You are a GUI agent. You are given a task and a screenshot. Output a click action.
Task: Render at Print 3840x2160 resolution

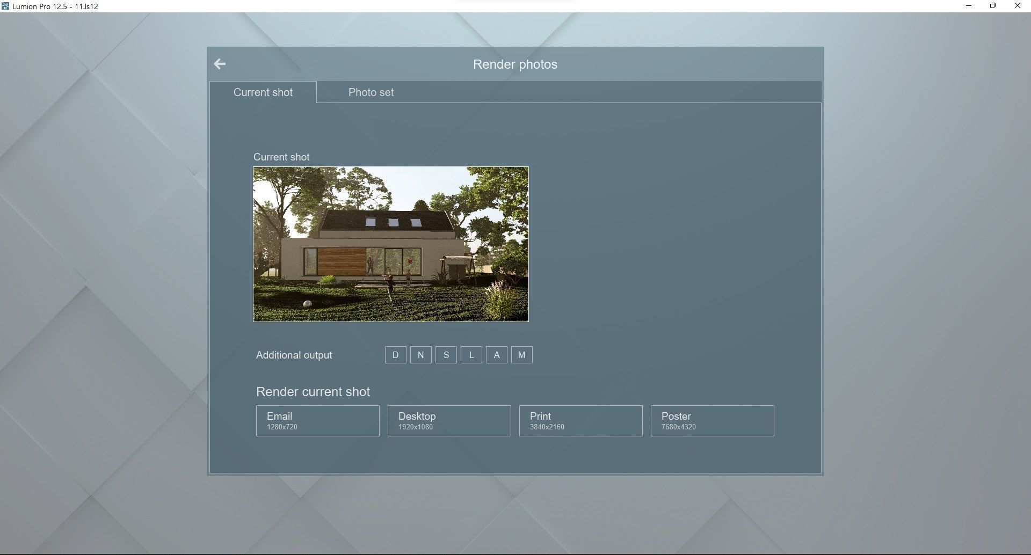point(581,421)
